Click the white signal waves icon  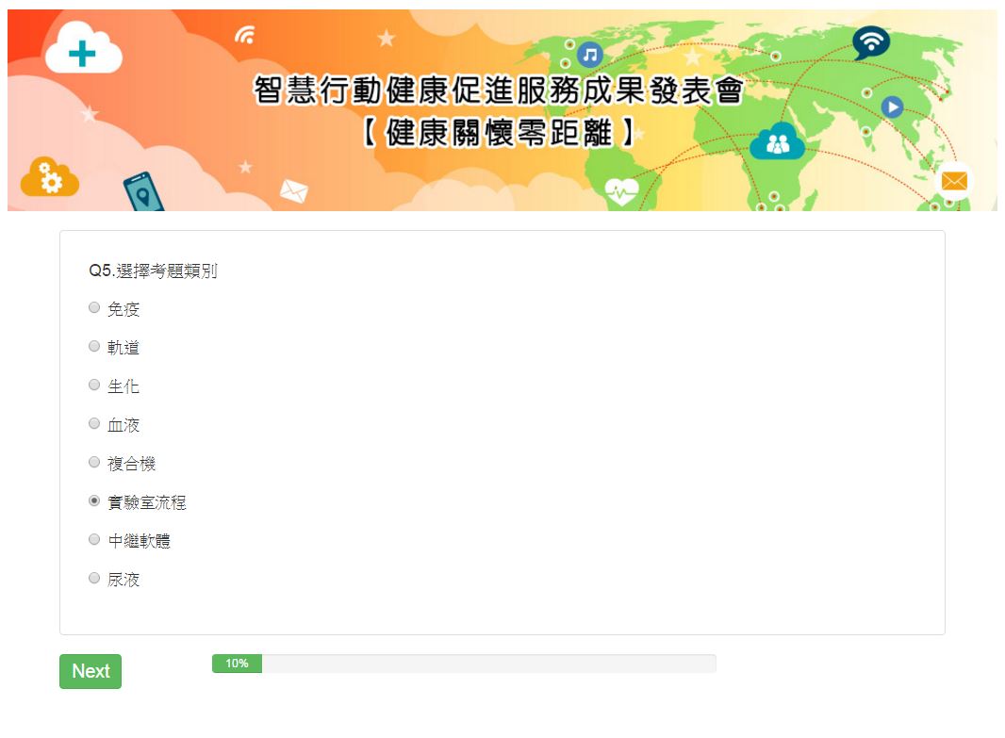245,35
